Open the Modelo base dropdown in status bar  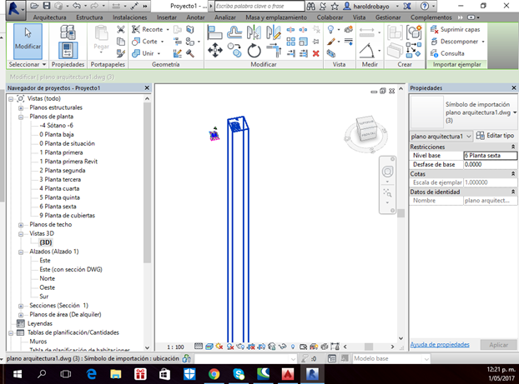coord(426,358)
